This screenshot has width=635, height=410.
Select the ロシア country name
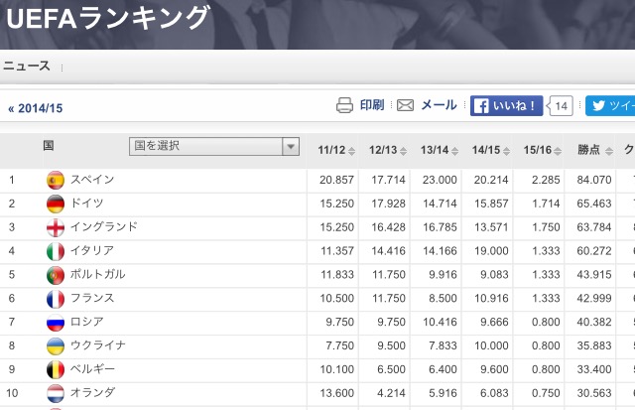[84, 322]
